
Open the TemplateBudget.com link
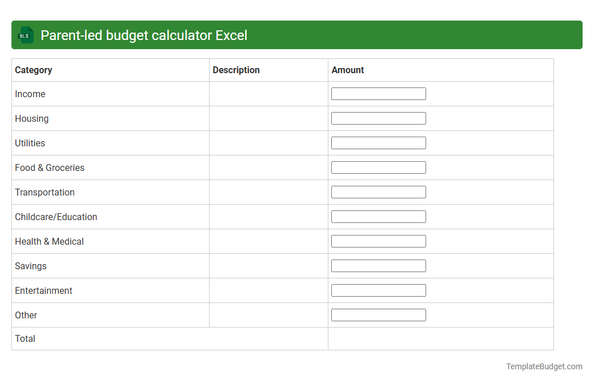pyautogui.click(x=545, y=366)
